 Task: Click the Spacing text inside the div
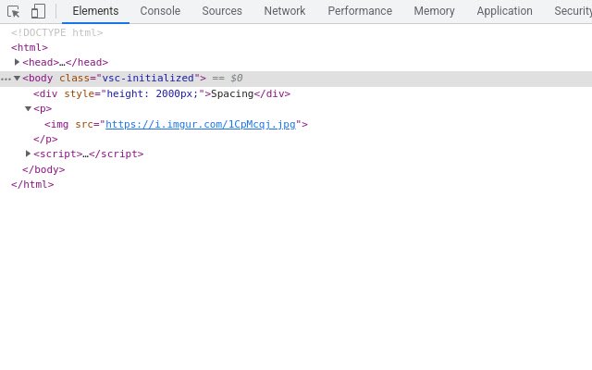[232, 93]
